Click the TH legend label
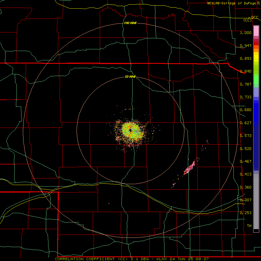Viewport: 261px width, 261px height. pyautogui.click(x=249, y=226)
